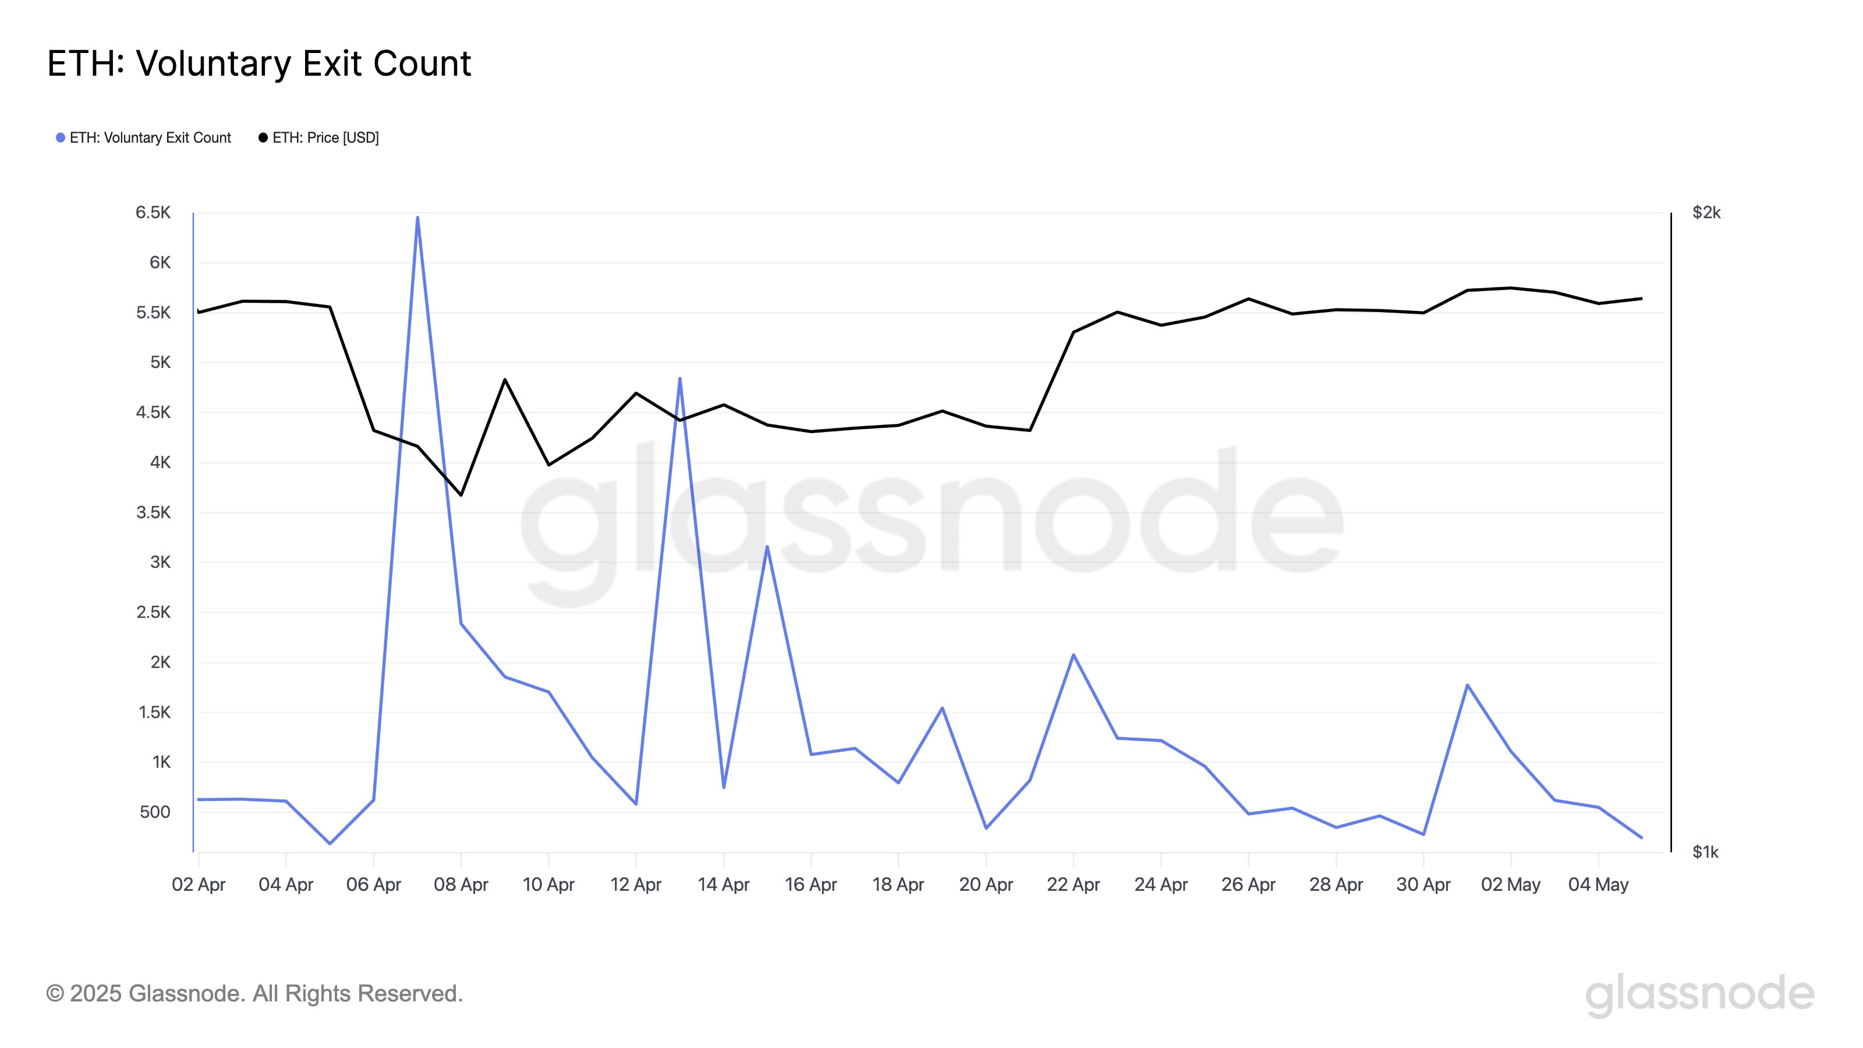This screenshot has height=1048, width=1863.
Task: Click the glassnode logo in bottom right
Action: [x=1699, y=994]
